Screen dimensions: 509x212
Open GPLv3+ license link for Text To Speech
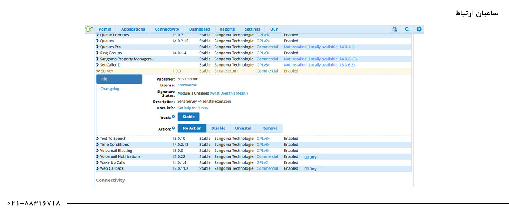(263, 139)
